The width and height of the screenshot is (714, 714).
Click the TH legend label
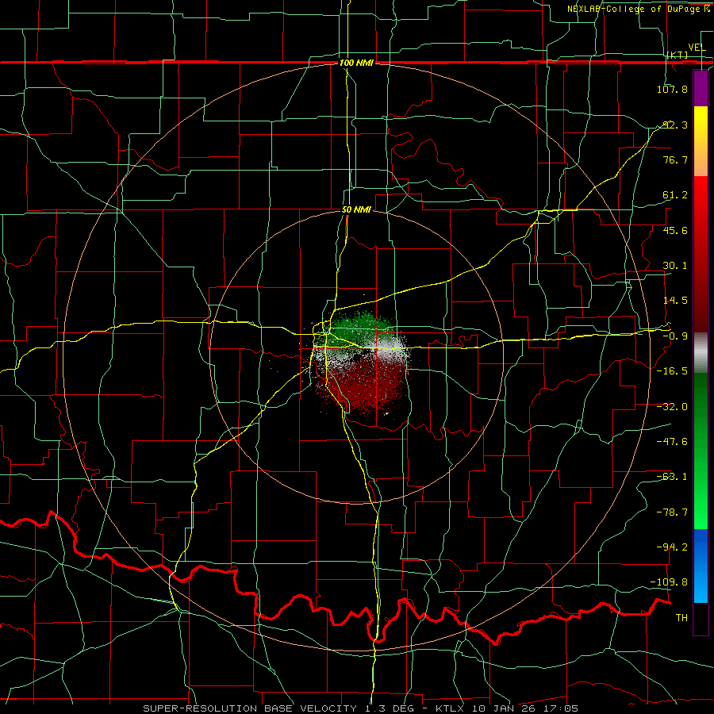coord(681,617)
